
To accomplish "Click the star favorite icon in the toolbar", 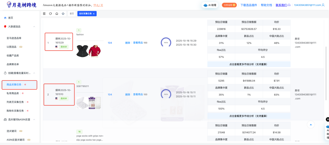I will (63, 14).
